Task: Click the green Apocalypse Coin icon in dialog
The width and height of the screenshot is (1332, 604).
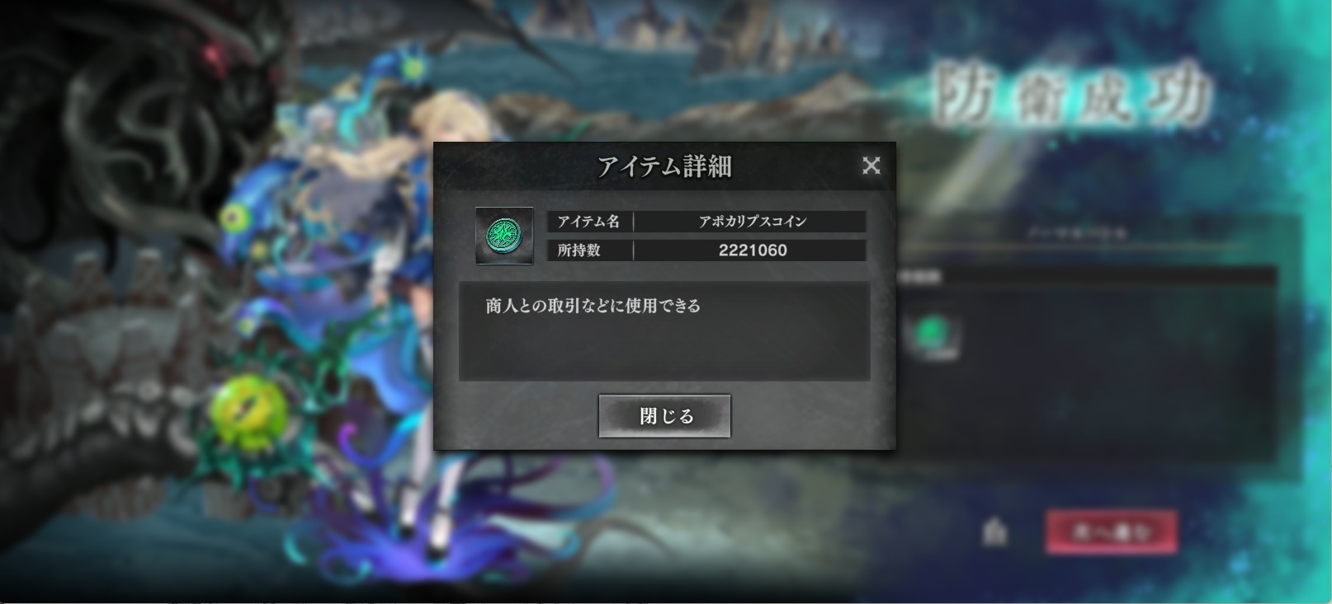Action: point(504,236)
